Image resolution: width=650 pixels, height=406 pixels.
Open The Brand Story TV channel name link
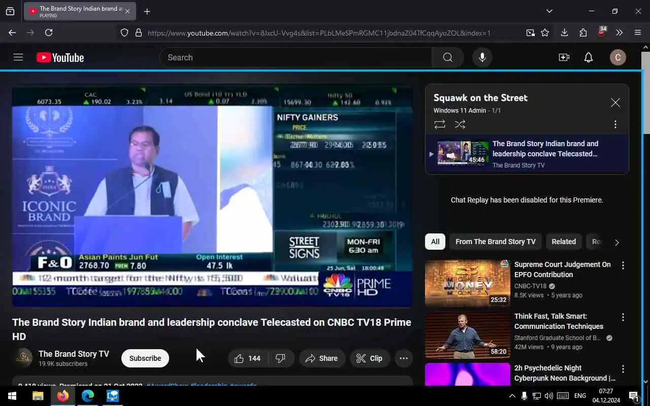(74, 354)
